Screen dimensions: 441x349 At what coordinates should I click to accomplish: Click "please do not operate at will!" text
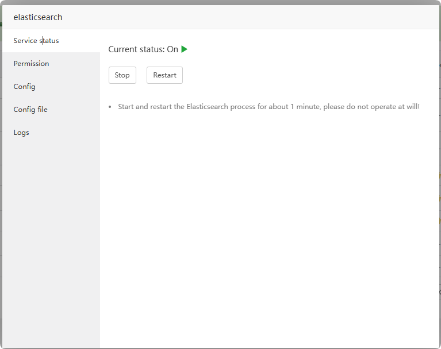click(x=371, y=107)
